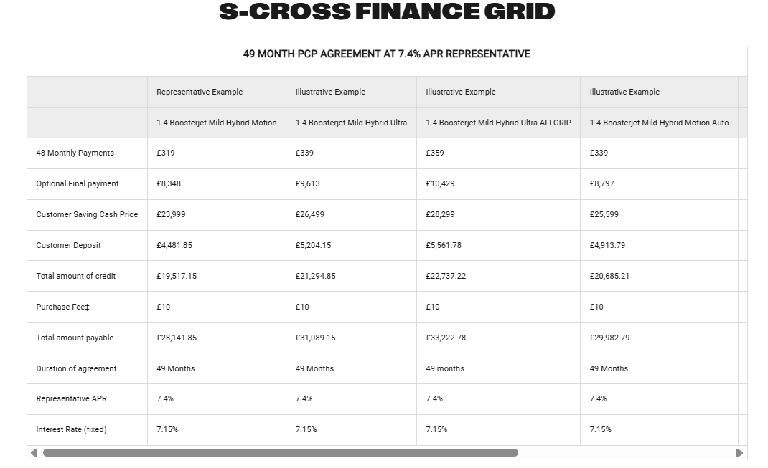Click the 1.4 Boosterjet Mild Hybrid Motion header
Screen dimensions: 768x468
(216, 123)
